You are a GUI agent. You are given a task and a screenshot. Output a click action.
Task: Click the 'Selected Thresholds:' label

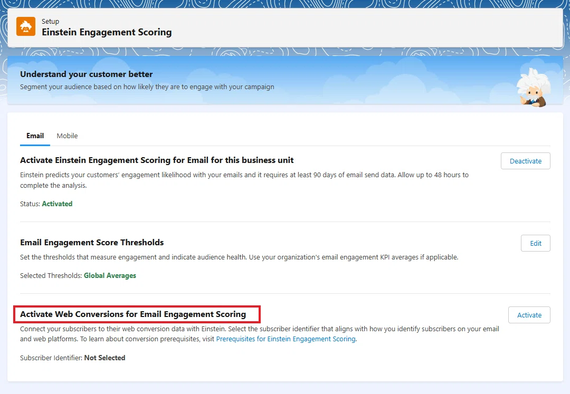(x=51, y=276)
